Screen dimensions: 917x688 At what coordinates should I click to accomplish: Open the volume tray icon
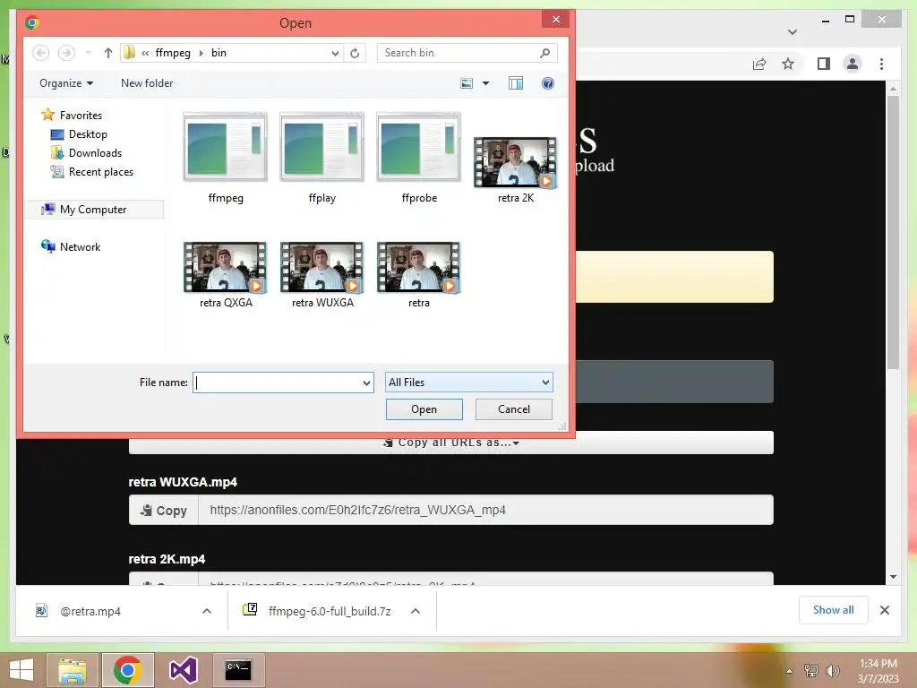tap(832, 670)
